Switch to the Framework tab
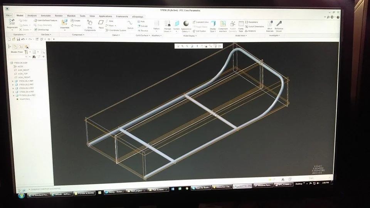The width and height of the screenshot is (370, 208). tap(122, 17)
